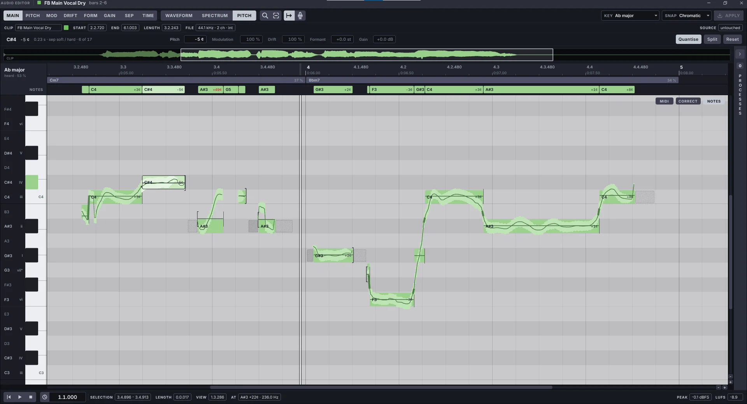The image size is (747, 404).
Task: Toggle the follow playhead arrow icon
Action: tap(289, 16)
